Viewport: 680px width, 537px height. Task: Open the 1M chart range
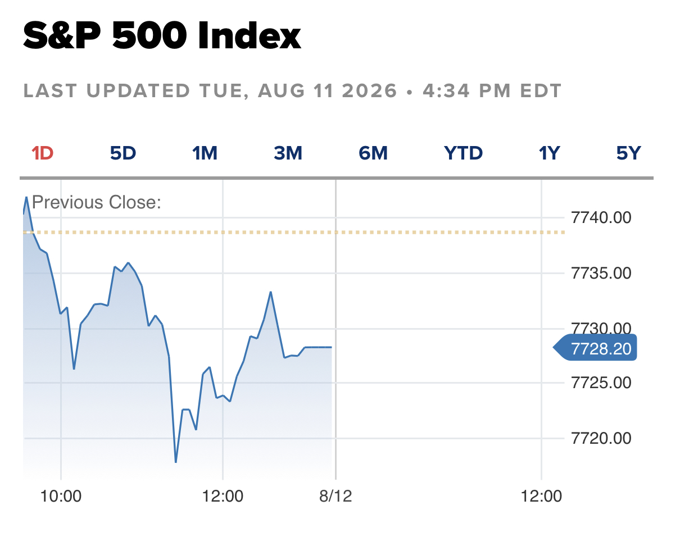[205, 153]
